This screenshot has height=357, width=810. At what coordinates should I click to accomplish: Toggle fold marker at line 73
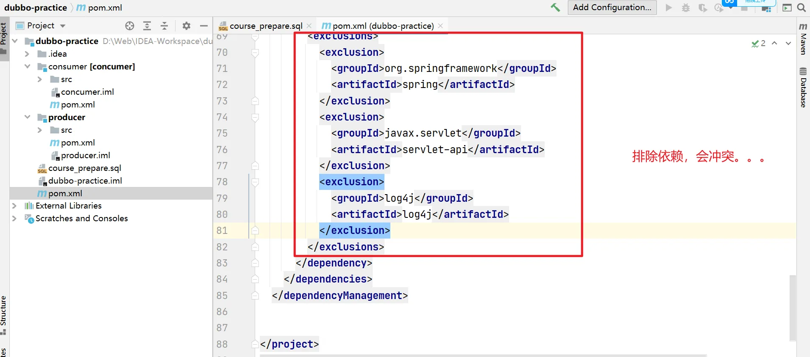pyautogui.click(x=255, y=101)
